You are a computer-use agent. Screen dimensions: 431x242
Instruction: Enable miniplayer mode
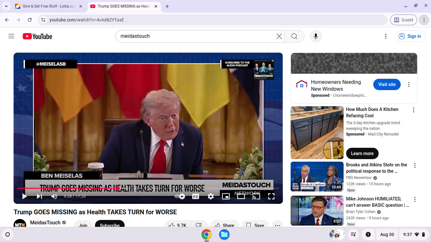tap(226, 196)
